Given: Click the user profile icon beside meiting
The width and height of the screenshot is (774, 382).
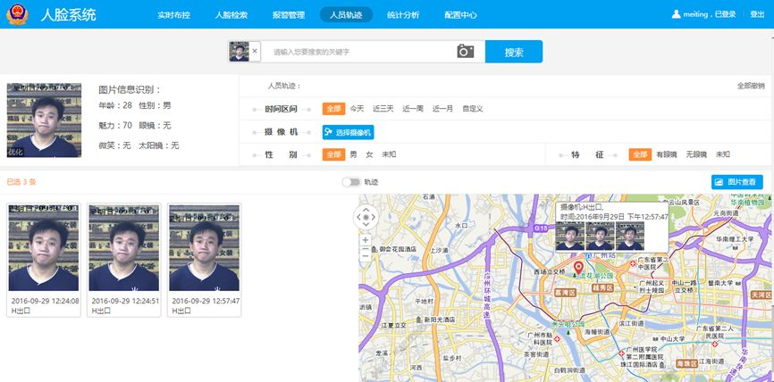Looking at the screenshot, I should pos(677,14).
